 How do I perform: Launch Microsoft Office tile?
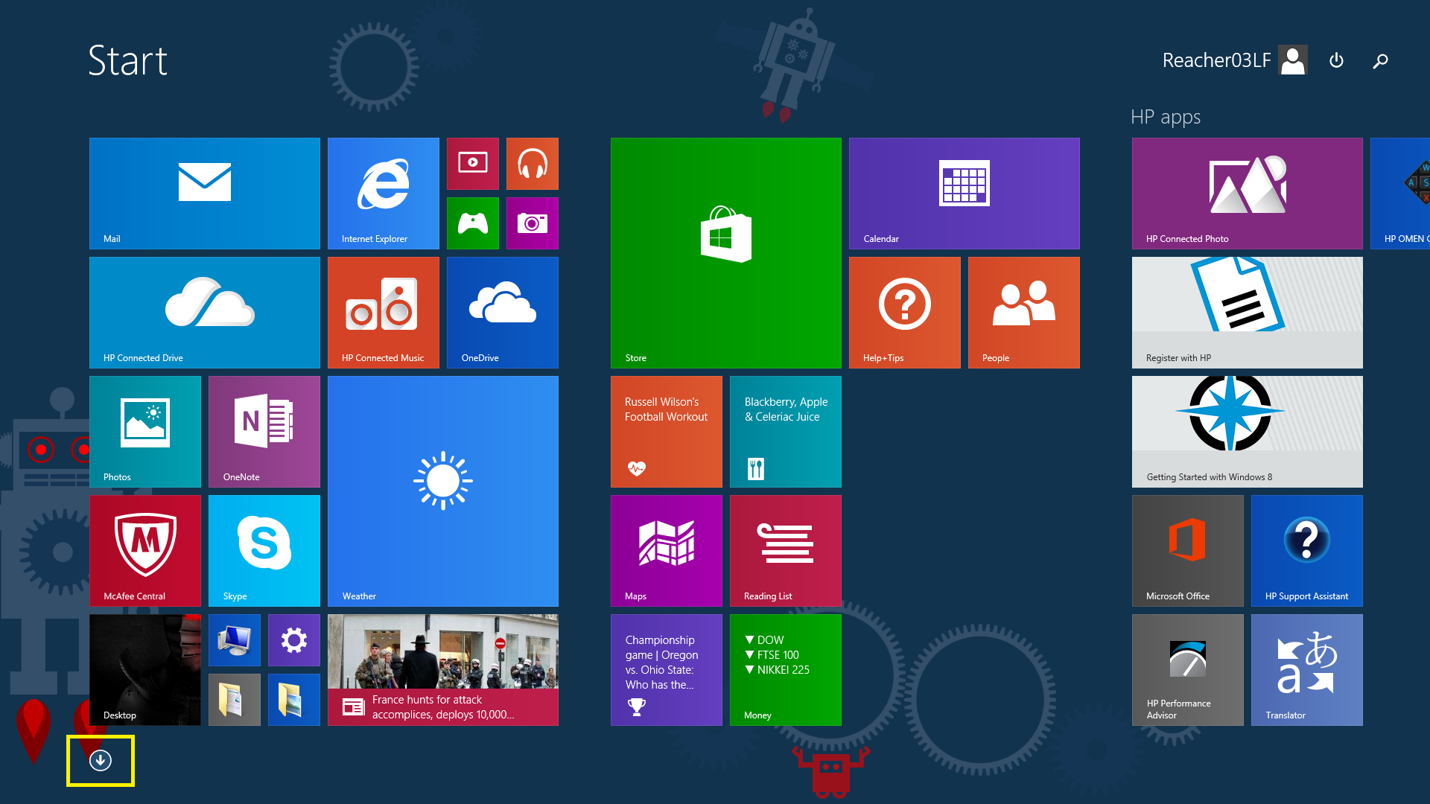click(1188, 551)
